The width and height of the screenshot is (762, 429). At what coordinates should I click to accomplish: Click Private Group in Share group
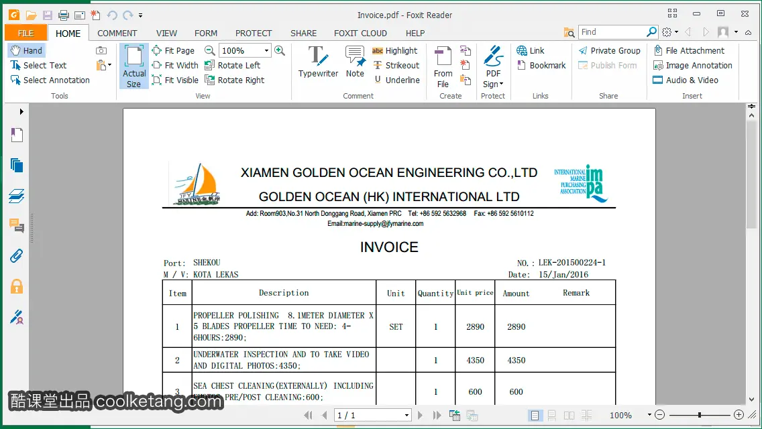coord(610,50)
